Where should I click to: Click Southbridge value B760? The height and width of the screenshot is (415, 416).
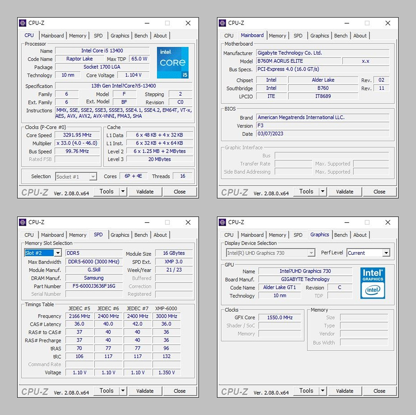323,88
